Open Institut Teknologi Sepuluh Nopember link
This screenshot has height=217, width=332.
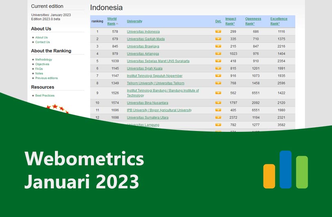tap(155, 76)
